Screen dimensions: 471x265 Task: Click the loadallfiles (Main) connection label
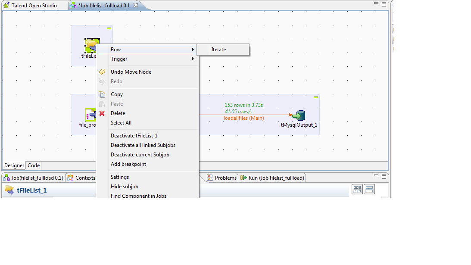[243, 118]
